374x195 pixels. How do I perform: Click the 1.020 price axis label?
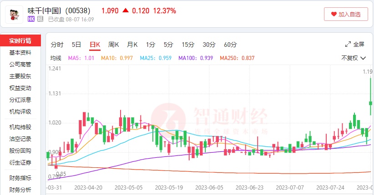click(x=55, y=123)
